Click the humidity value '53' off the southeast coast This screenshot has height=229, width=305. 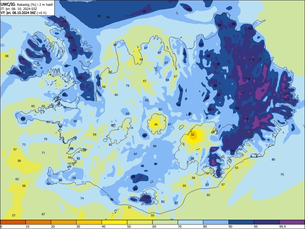coord(237,168)
